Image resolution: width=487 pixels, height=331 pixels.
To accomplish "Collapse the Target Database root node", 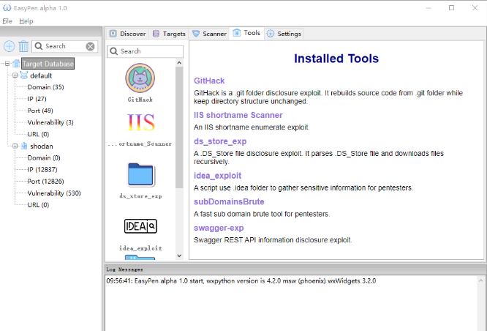I will coord(6,64).
